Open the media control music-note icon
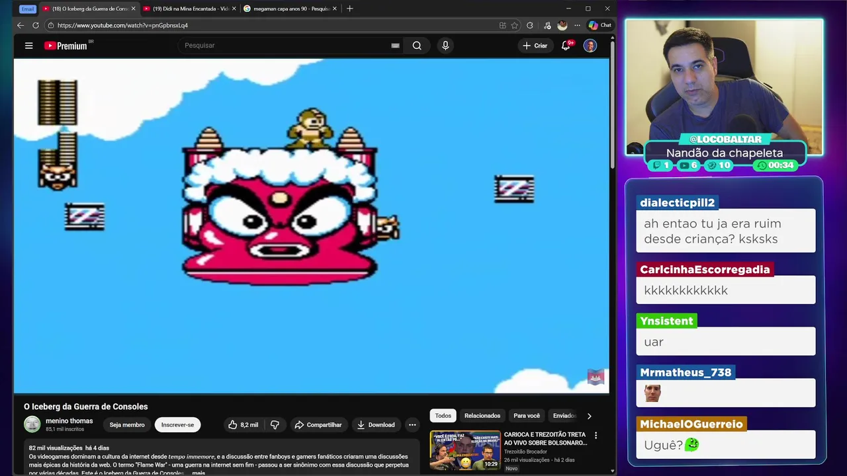The image size is (847, 476). (547, 25)
